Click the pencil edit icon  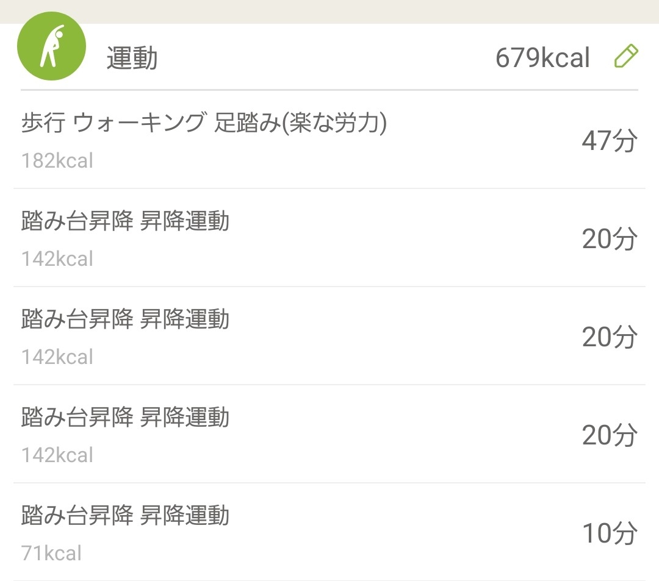click(x=625, y=57)
